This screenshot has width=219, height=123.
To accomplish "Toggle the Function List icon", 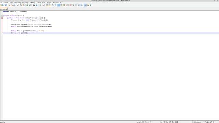I will pyautogui.click(x=67, y=5).
